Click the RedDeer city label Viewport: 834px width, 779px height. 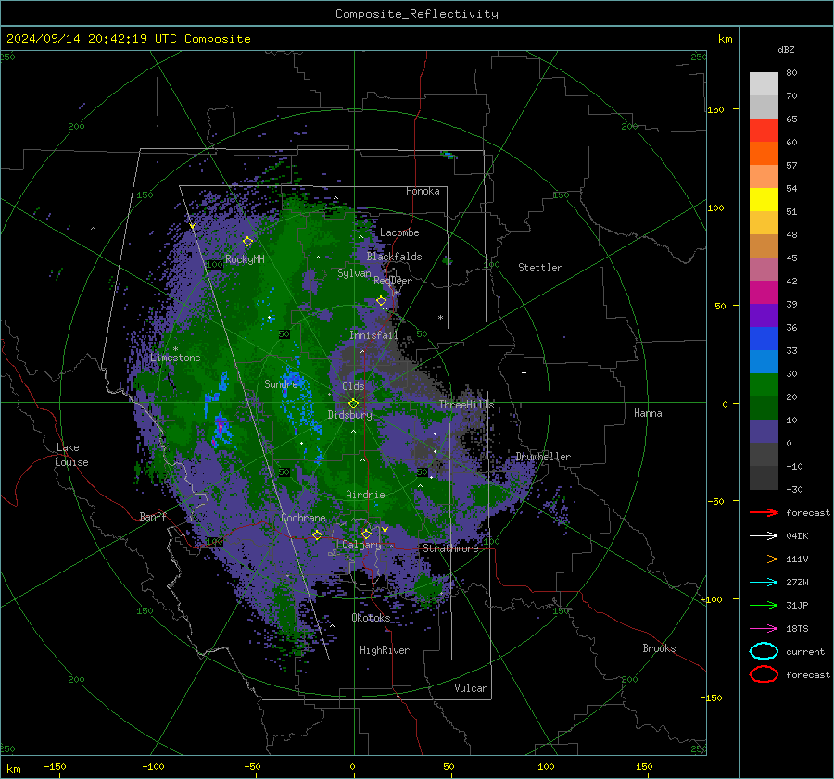click(393, 281)
